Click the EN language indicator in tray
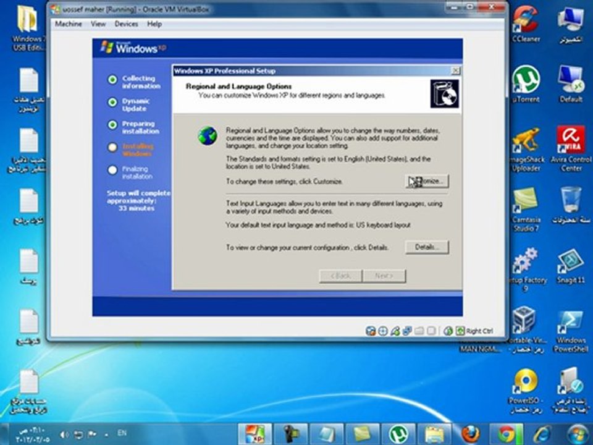This screenshot has height=445, width=593. coord(122,433)
